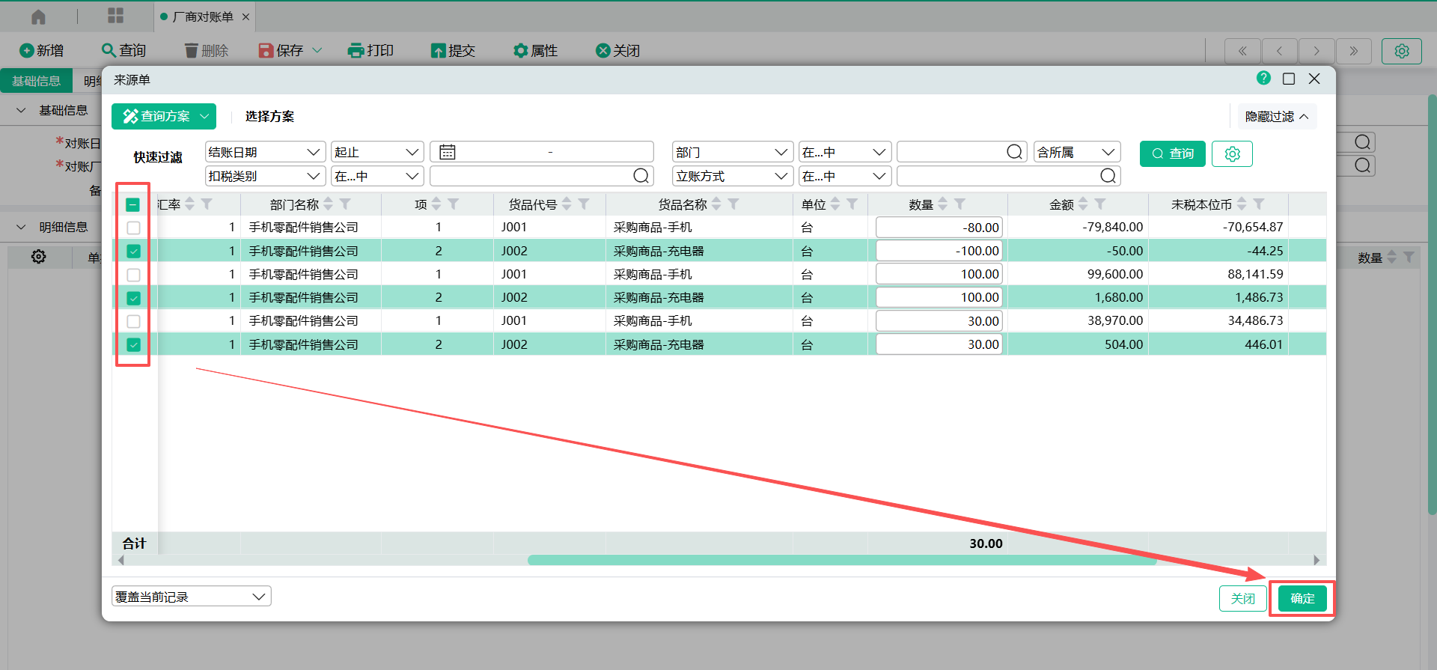
Task: Click the 确定 confirm button
Action: coord(1302,598)
